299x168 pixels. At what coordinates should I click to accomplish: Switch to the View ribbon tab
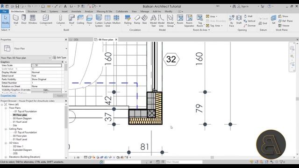pos(134,11)
